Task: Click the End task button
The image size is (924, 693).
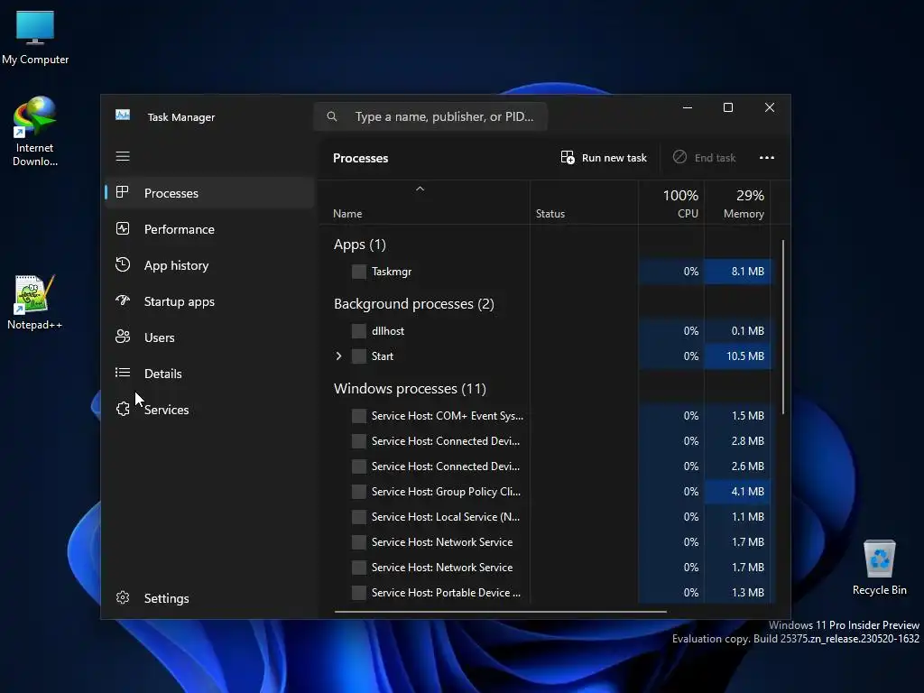Action: [705, 157]
